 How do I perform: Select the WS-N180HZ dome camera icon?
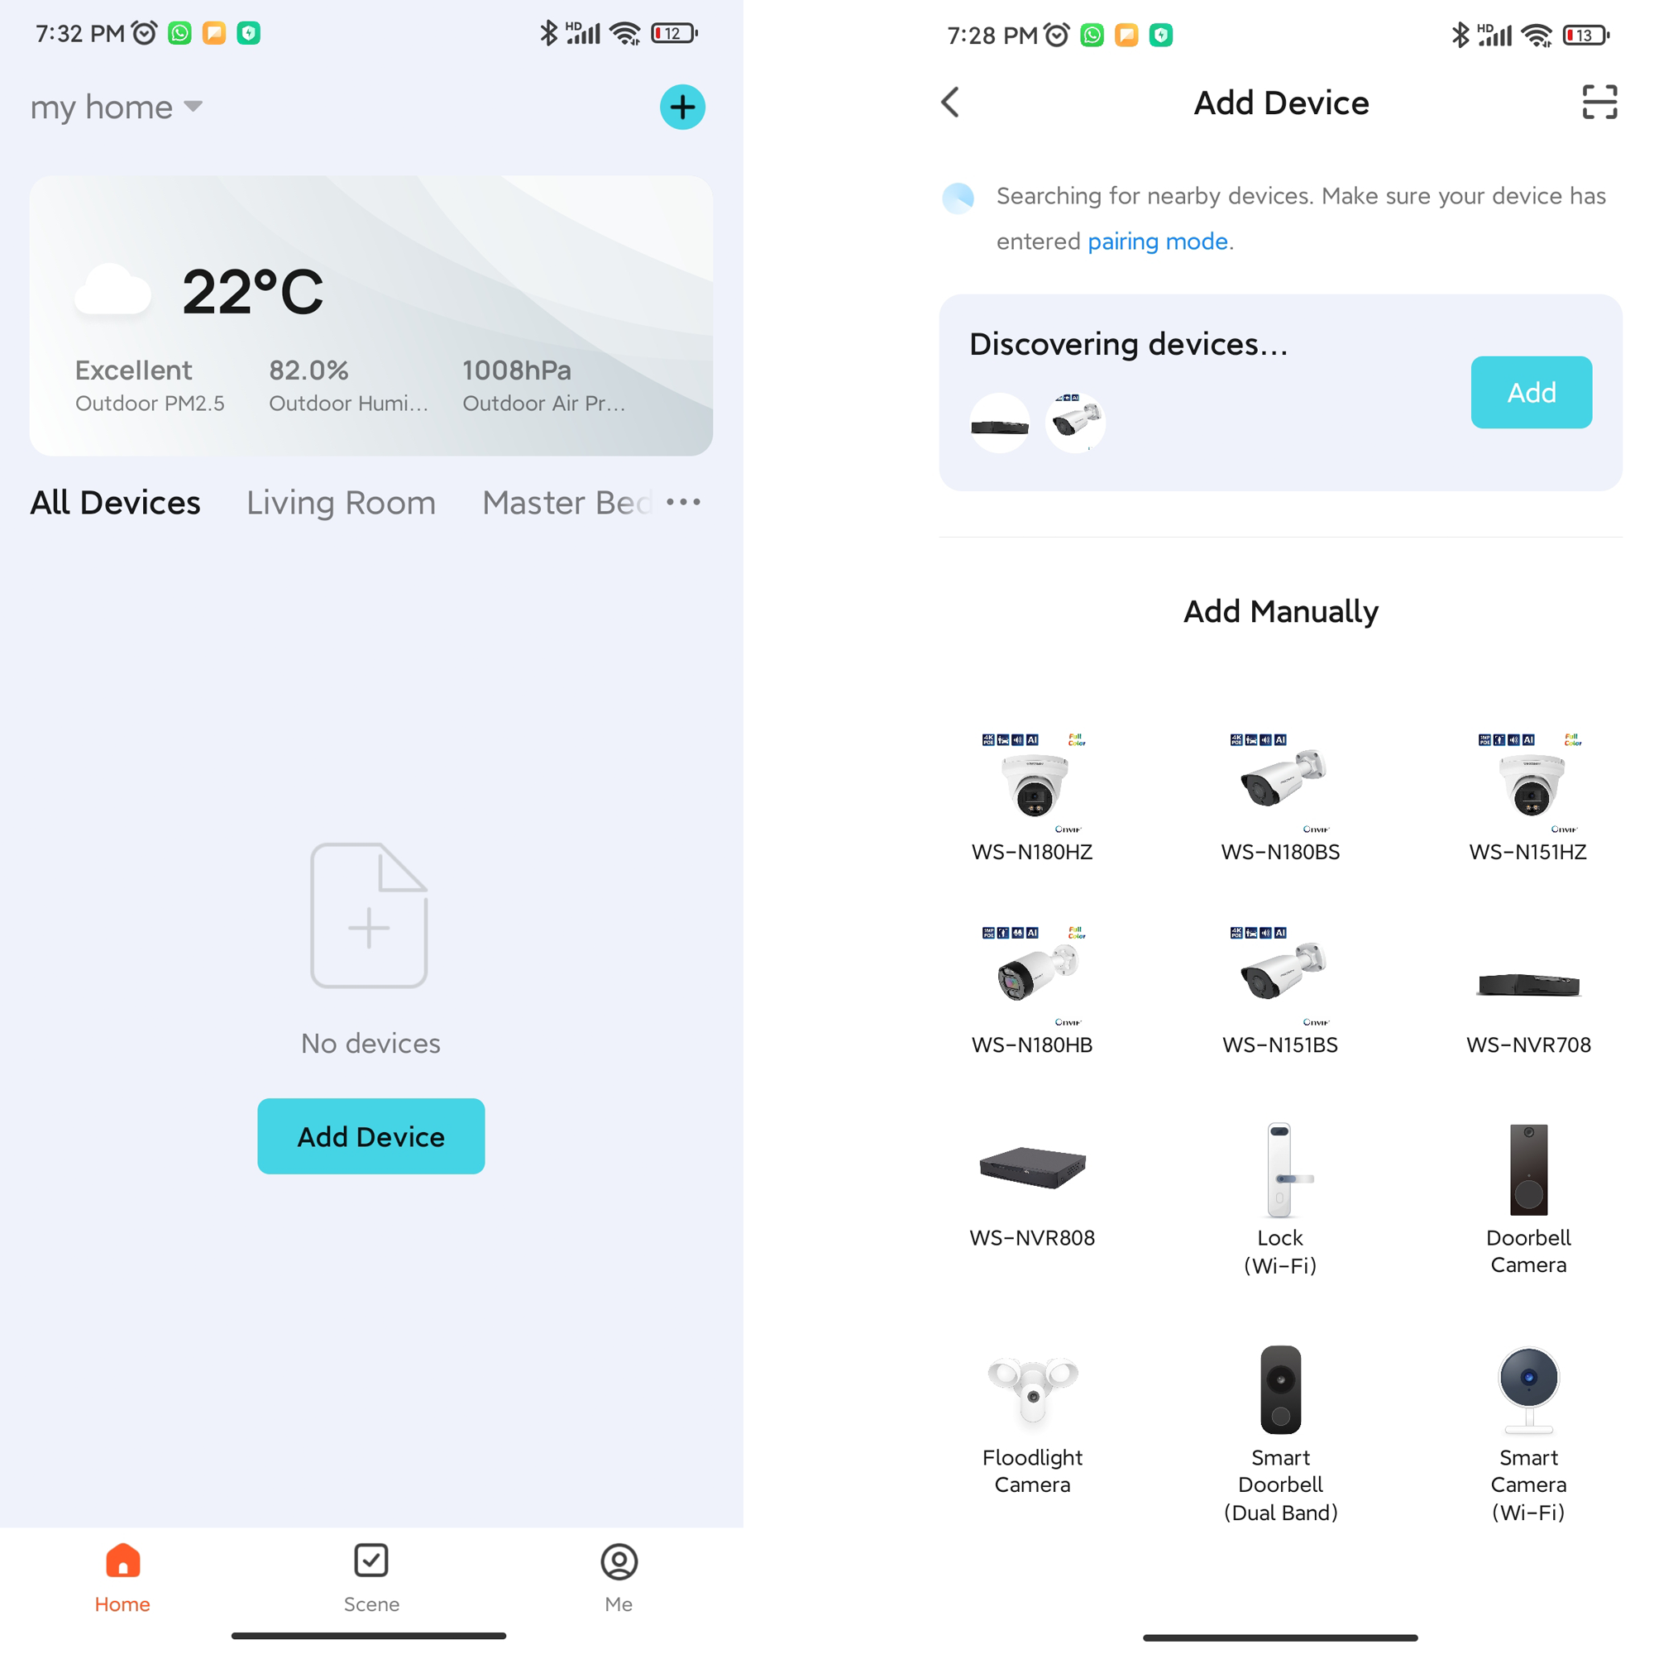[1032, 782]
